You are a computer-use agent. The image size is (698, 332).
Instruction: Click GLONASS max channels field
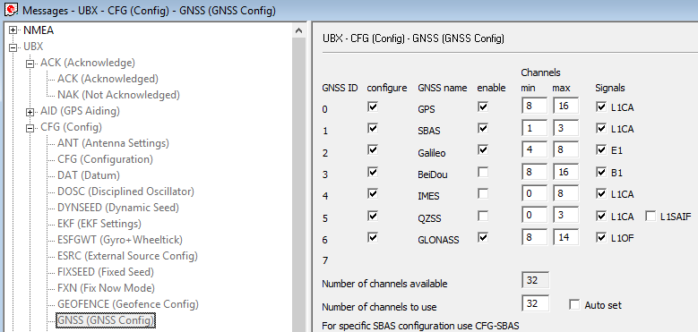click(565, 237)
